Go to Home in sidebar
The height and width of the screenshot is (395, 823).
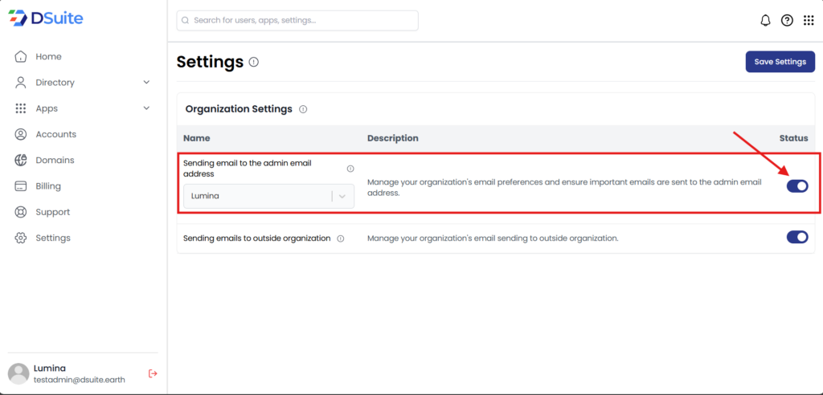(x=48, y=57)
